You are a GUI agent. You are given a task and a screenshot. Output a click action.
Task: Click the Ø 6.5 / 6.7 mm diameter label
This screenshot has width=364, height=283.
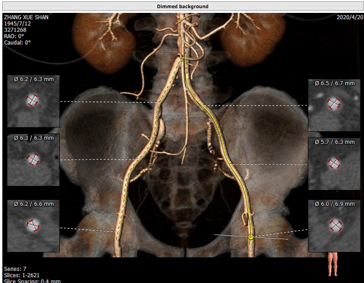click(x=334, y=83)
